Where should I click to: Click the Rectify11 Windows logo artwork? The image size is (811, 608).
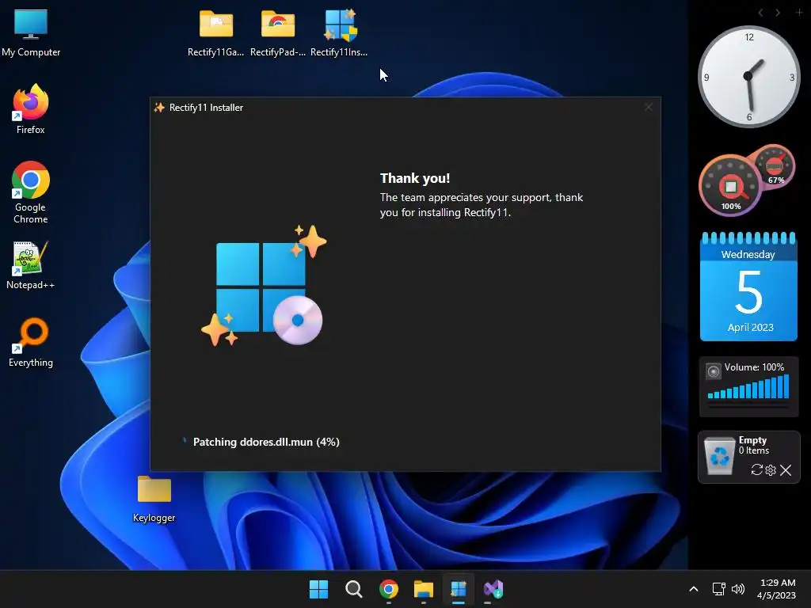click(264, 285)
